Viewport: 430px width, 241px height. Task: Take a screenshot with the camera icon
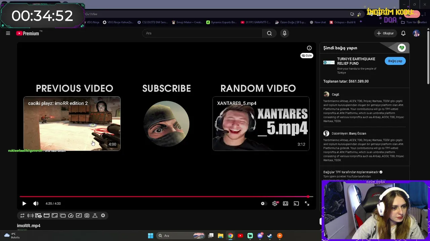click(x=87, y=216)
